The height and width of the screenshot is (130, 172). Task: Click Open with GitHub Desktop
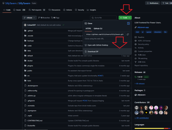click(x=98, y=45)
